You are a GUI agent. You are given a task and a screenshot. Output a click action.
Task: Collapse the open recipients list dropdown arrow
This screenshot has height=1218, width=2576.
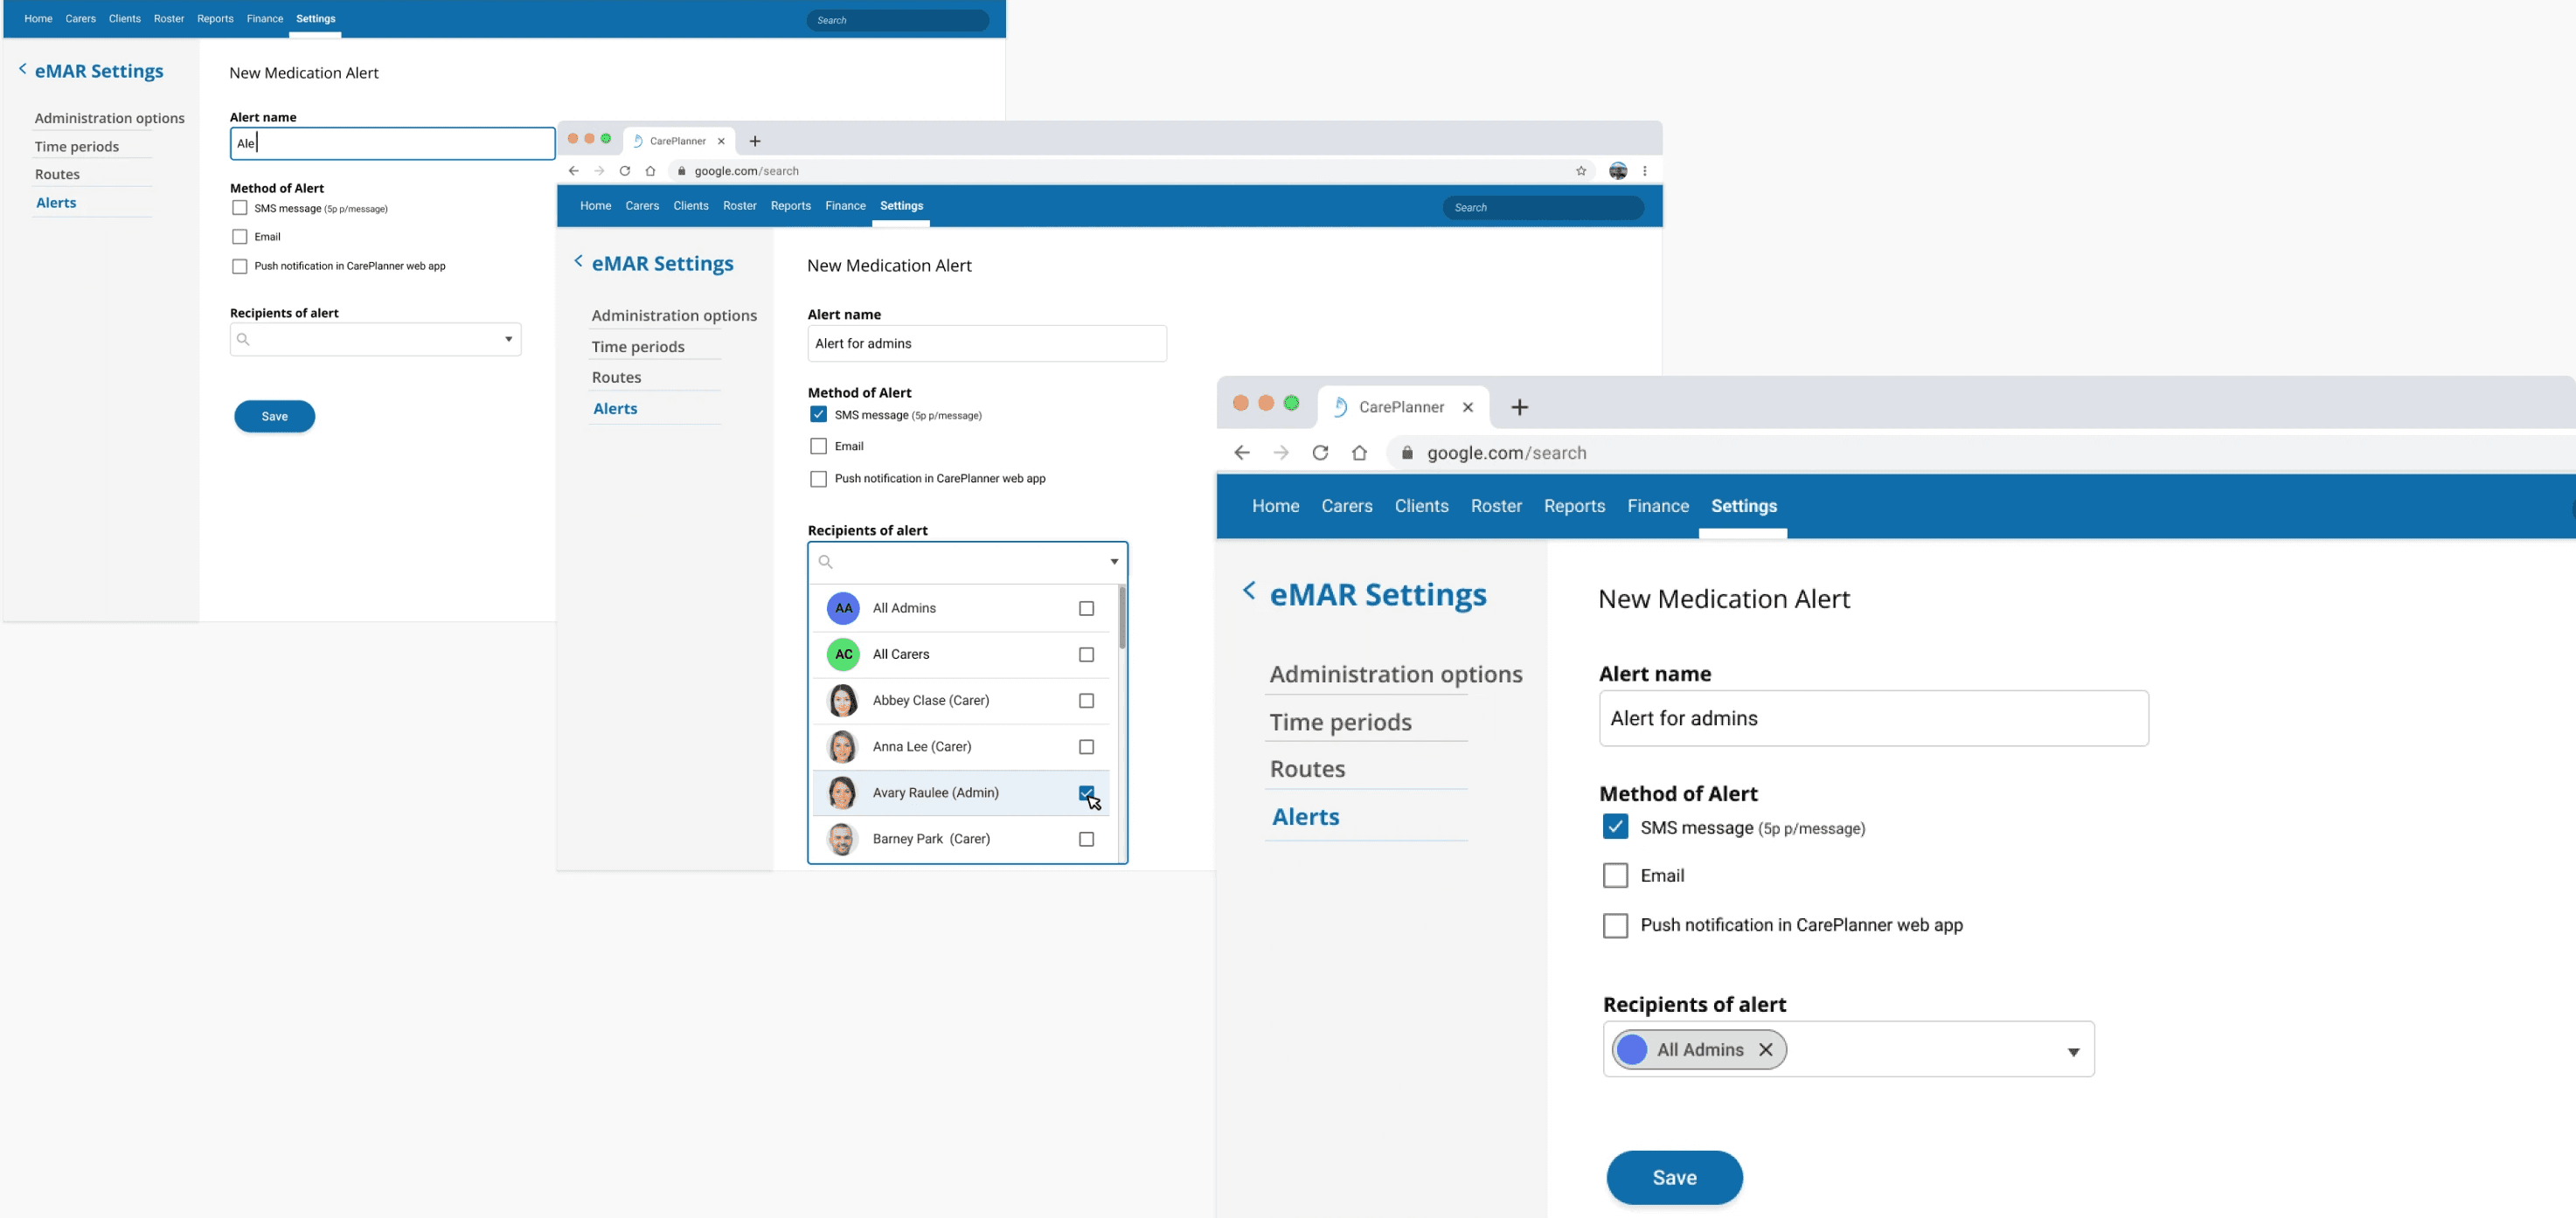pyautogui.click(x=1114, y=562)
